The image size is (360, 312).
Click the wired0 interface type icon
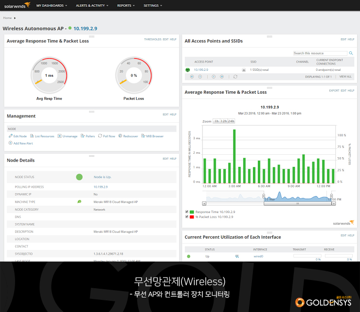click(x=237, y=256)
